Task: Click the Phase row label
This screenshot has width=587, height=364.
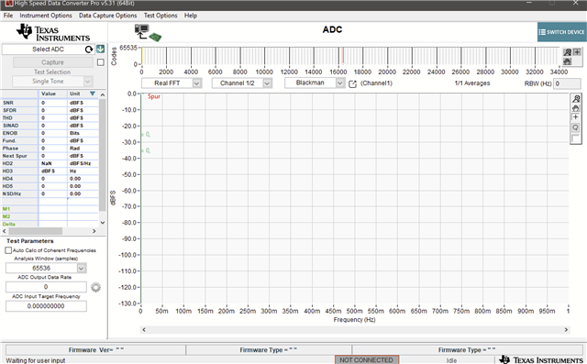Action: click(x=10, y=149)
